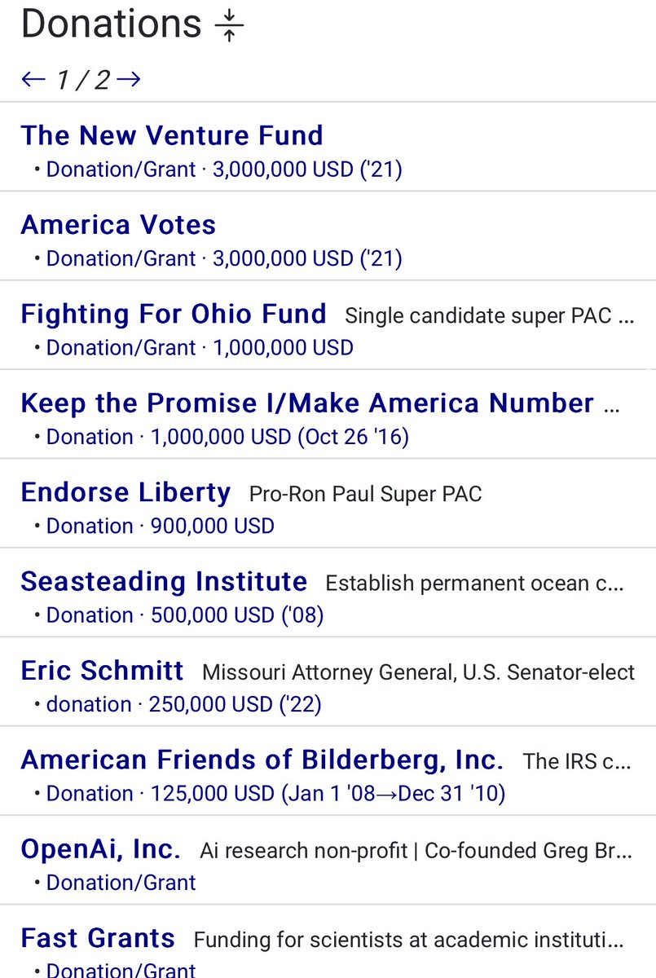The height and width of the screenshot is (978, 656).
Task: Go to previous page with left arrow
Action: 33,79
